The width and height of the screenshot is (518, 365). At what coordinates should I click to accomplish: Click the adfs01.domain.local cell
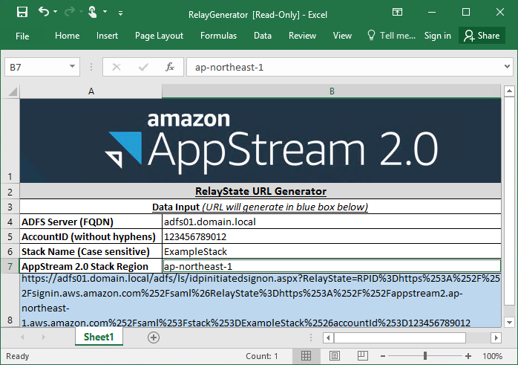point(332,222)
